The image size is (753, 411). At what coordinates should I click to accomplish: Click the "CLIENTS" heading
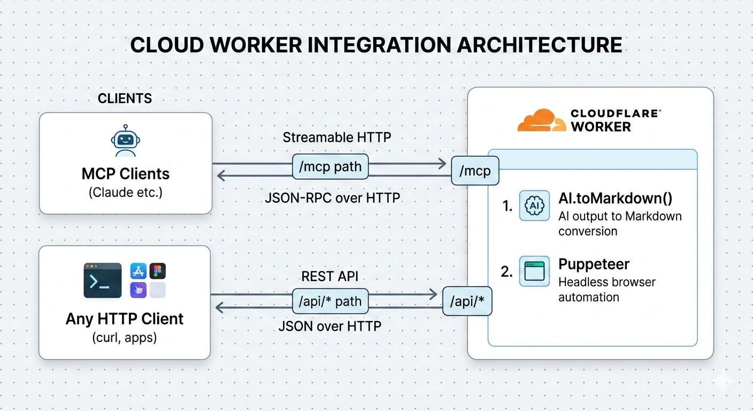click(x=125, y=98)
